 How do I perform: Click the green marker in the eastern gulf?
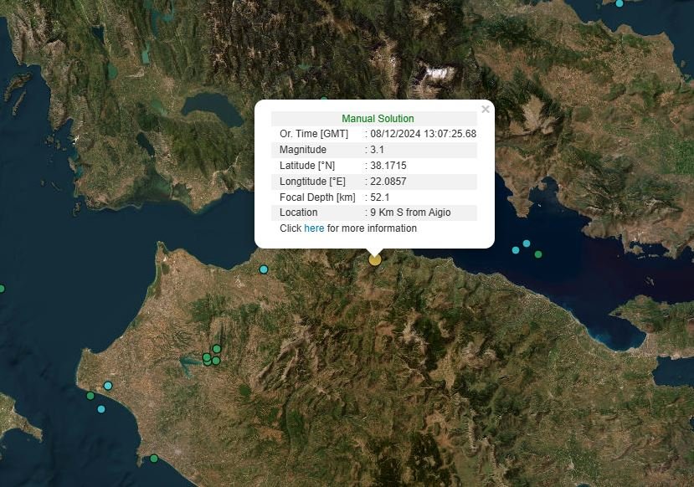point(538,254)
